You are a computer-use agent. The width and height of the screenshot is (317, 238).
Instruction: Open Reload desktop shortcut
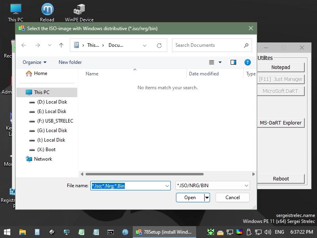point(47,12)
